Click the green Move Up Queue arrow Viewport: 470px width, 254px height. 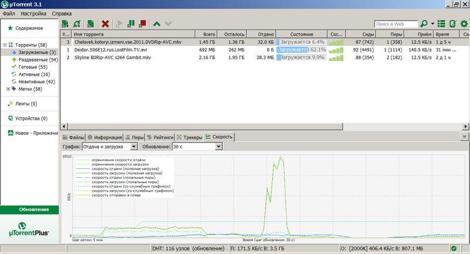click(156, 23)
